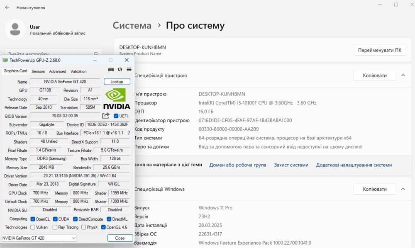The image size is (415, 248).
Task: Click the edition value Windows 11 Pro
Action: (x=215, y=207)
